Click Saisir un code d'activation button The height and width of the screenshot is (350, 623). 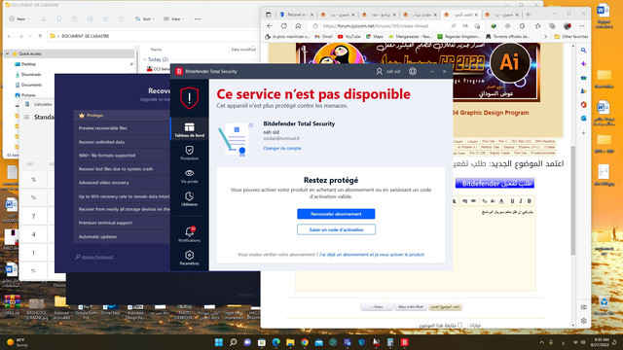pos(336,229)
